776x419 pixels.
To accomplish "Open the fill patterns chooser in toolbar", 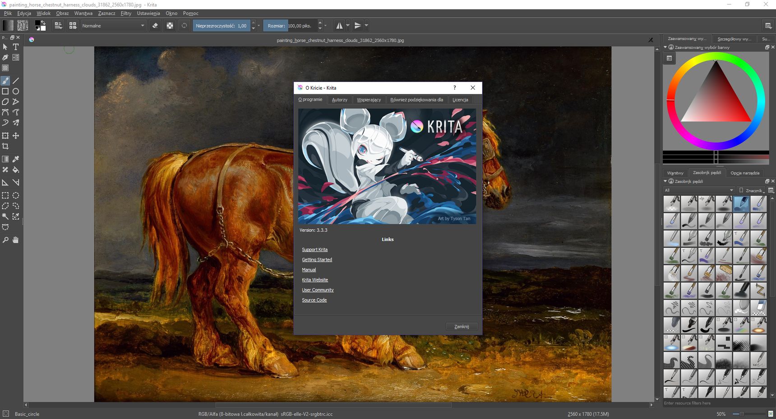I will click(23, 26).
